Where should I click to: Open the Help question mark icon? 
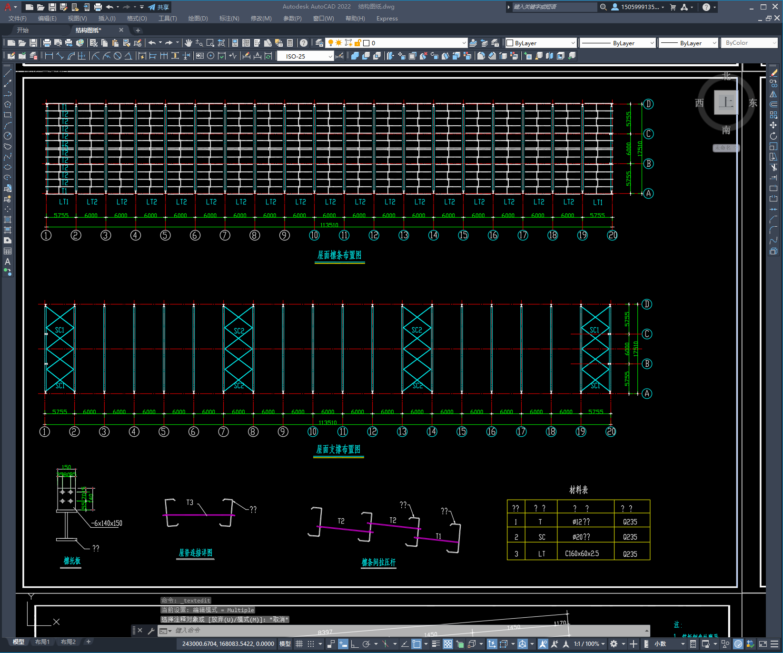point(304,43)
